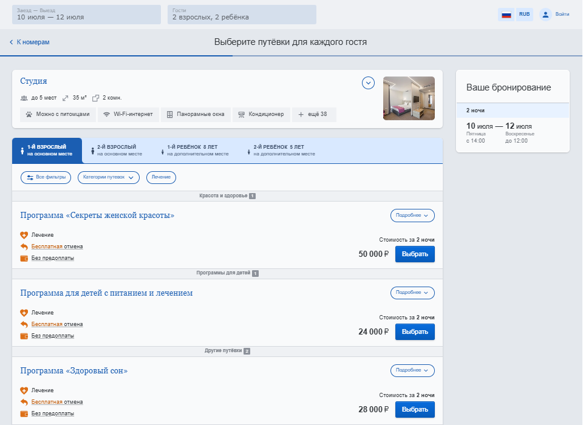Open the Категории путевок dropdown
Image resolution: width=583 pixels, height=425 pixels.
tap(109, 177)
